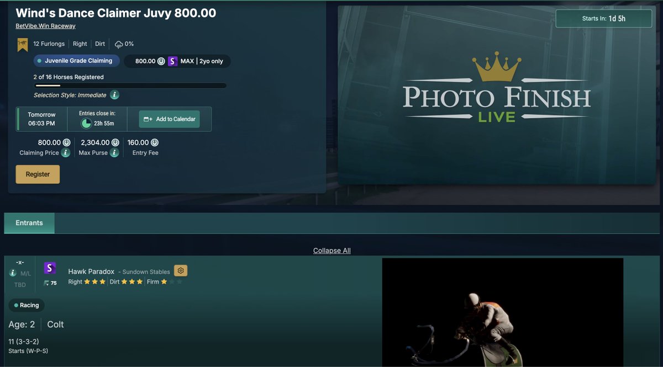Click the third Dirt rating star
663x367 pixels.
[140, 281]
